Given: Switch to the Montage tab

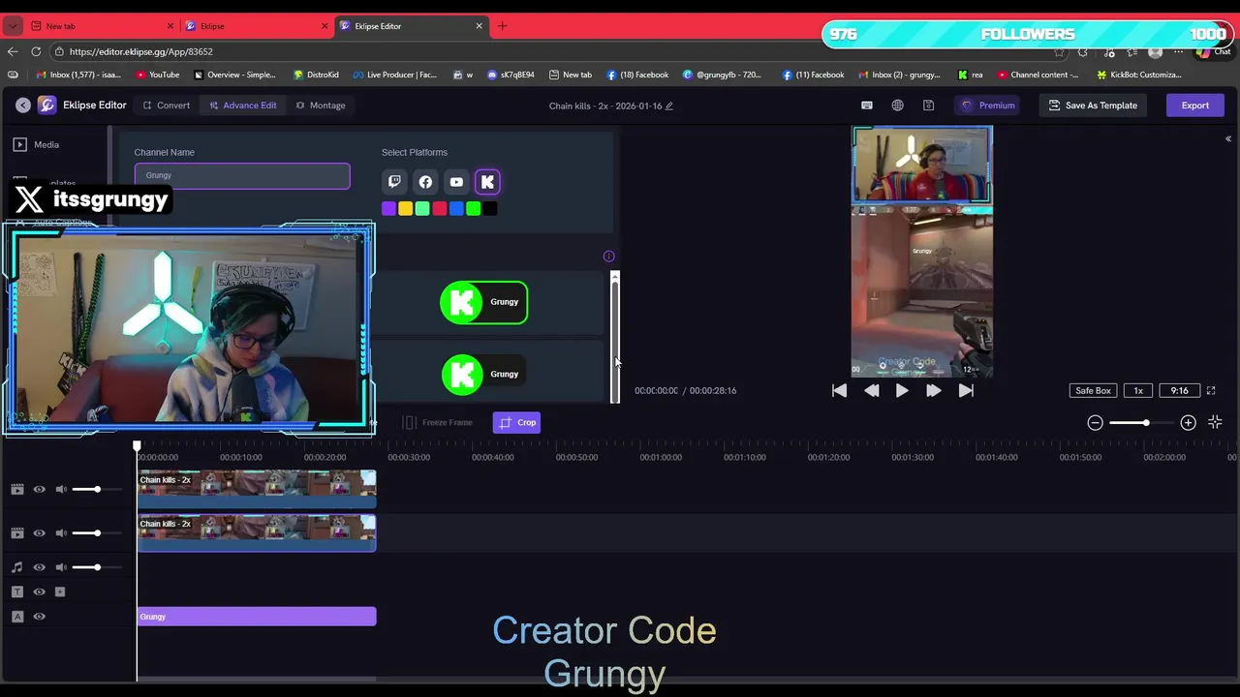Looking at the screenshot, I should coord(321,106).
